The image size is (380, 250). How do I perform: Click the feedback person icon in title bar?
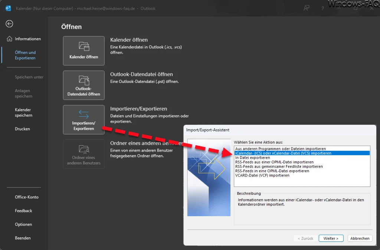pos(306,8)
